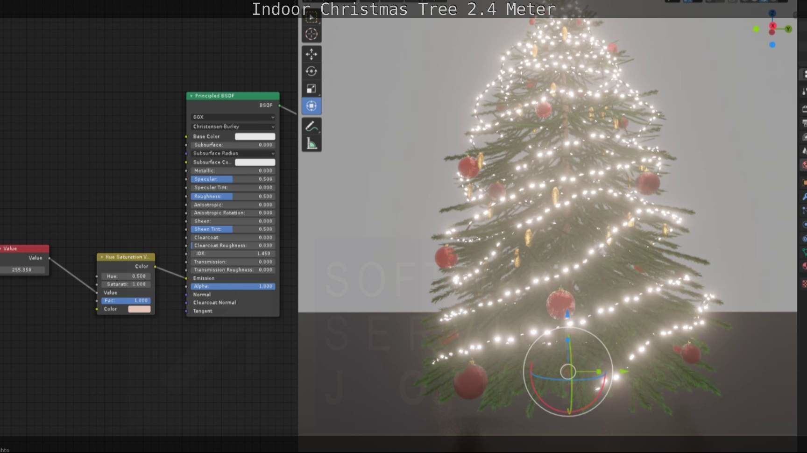Select the Annotate pencil tool
807x453 pixels.
pyautogui.click(x=311, y=126)
